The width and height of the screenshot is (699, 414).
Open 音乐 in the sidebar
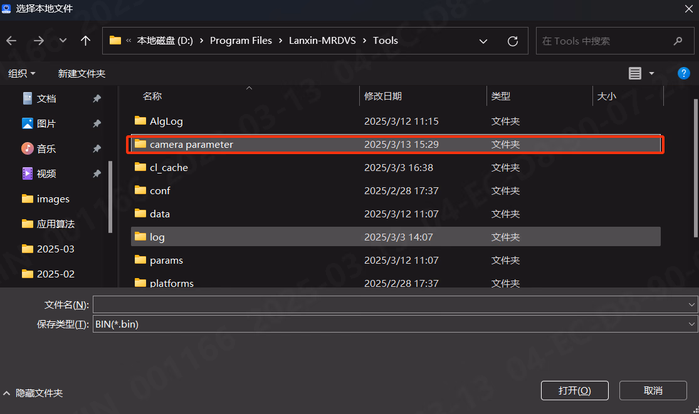click(x=46, y=148)
